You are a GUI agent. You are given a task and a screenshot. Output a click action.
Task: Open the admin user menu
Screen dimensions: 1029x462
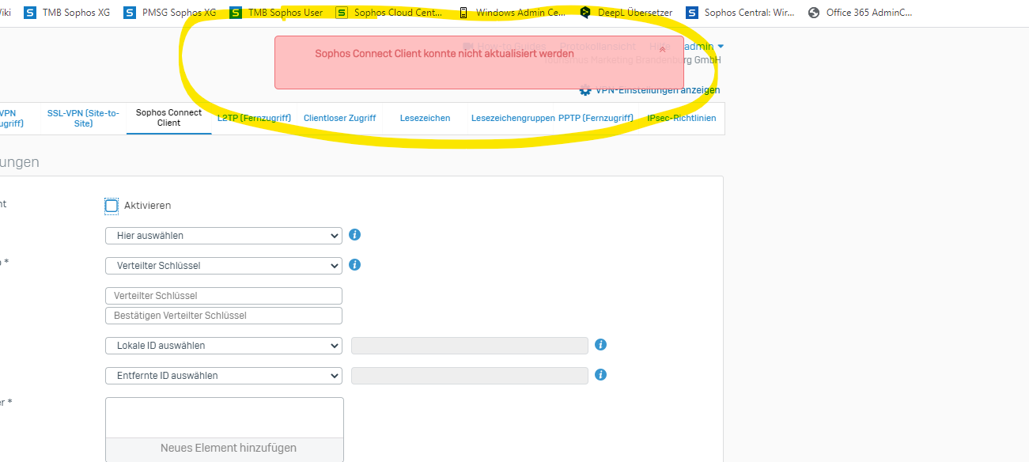703,47
